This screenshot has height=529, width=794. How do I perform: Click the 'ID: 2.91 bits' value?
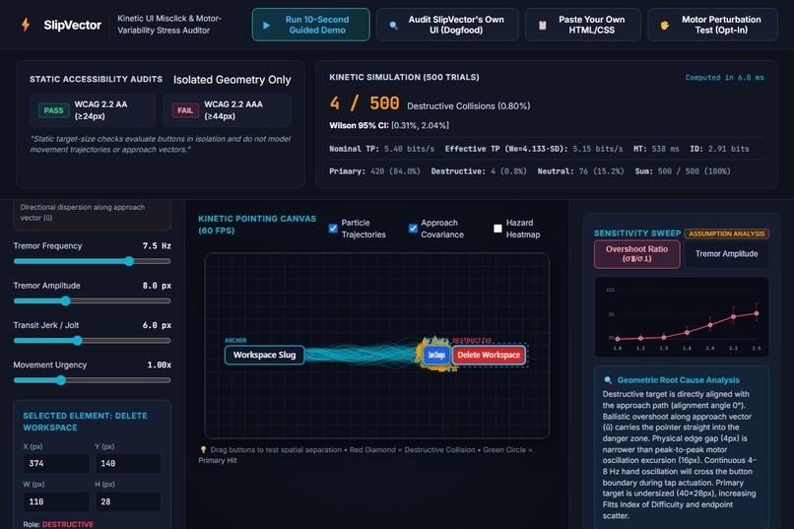pyautogui.click(x=719, y=149)
